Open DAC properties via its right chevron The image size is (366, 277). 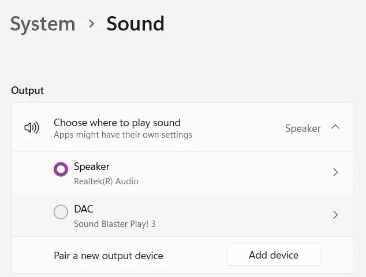point(335,215)
